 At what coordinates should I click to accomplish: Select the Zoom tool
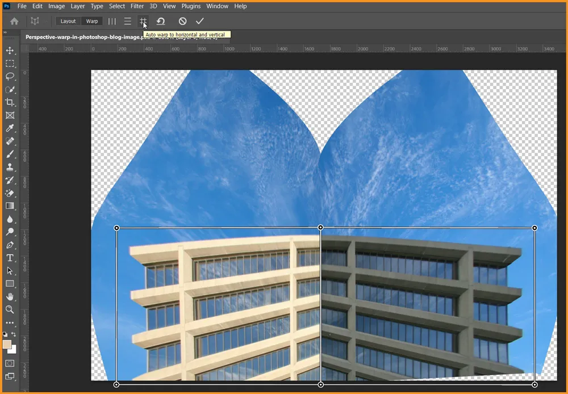10,309
